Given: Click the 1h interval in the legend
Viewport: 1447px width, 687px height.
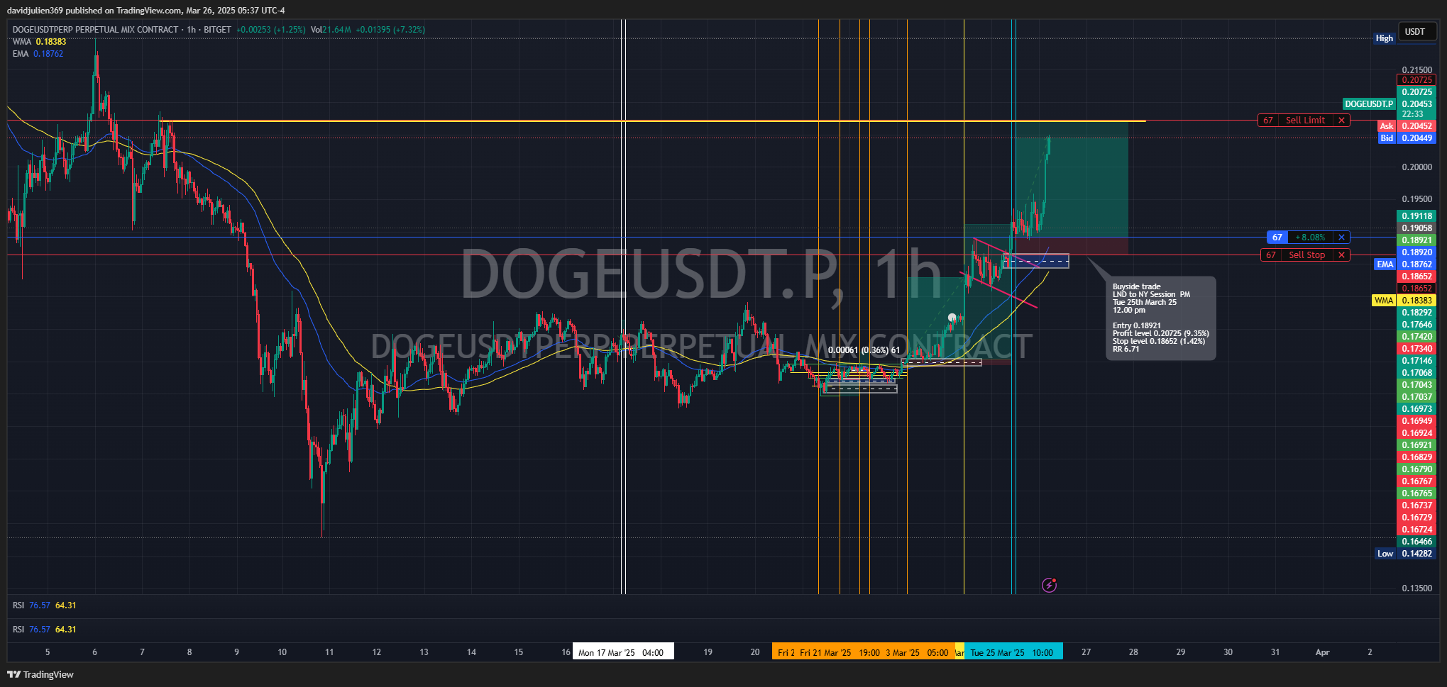Looking at the screenshot, I should click(x=192, y=30).
